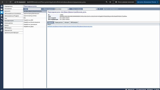Click the browser address bar URL
Screen dimensions: 160x90
click(56, 2)
